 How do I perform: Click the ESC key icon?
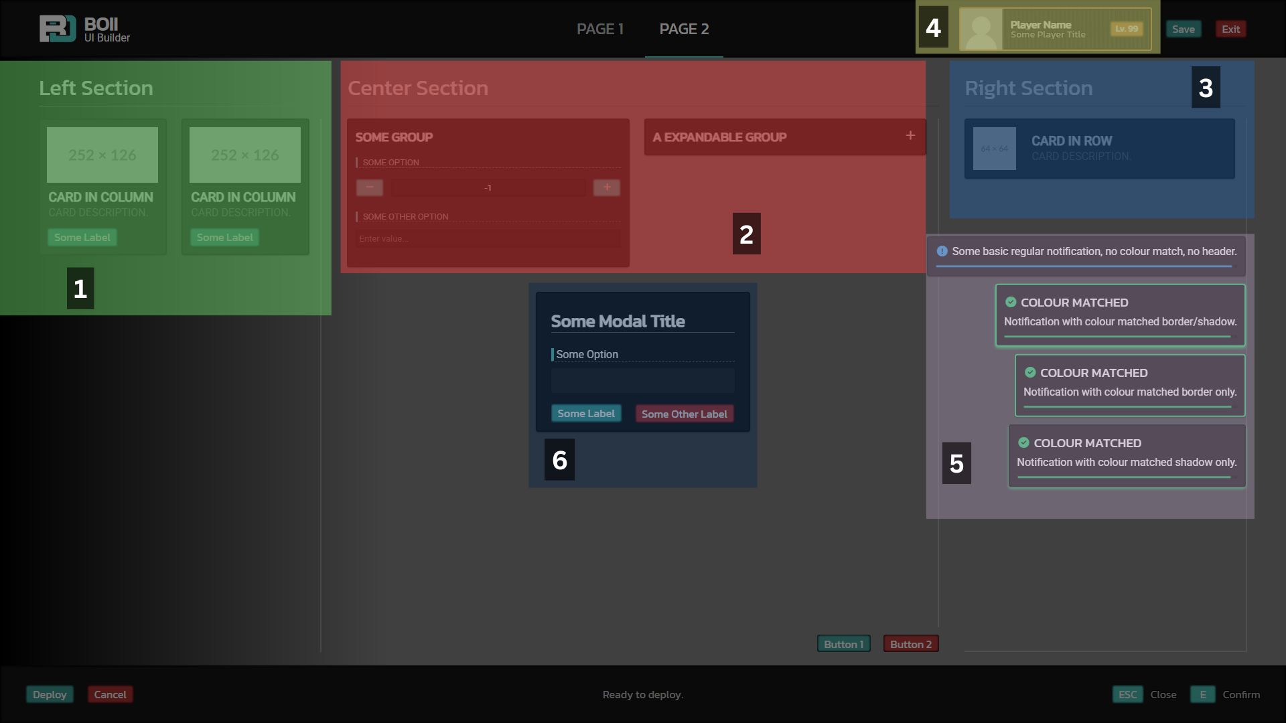click(x=1127, y=694)
